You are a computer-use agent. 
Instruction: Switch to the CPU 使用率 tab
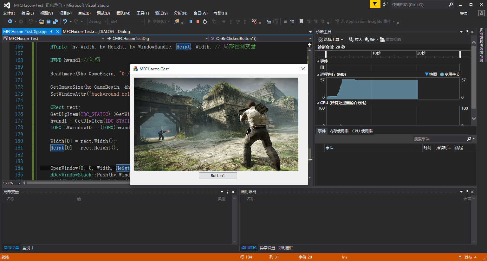[363, 131]
